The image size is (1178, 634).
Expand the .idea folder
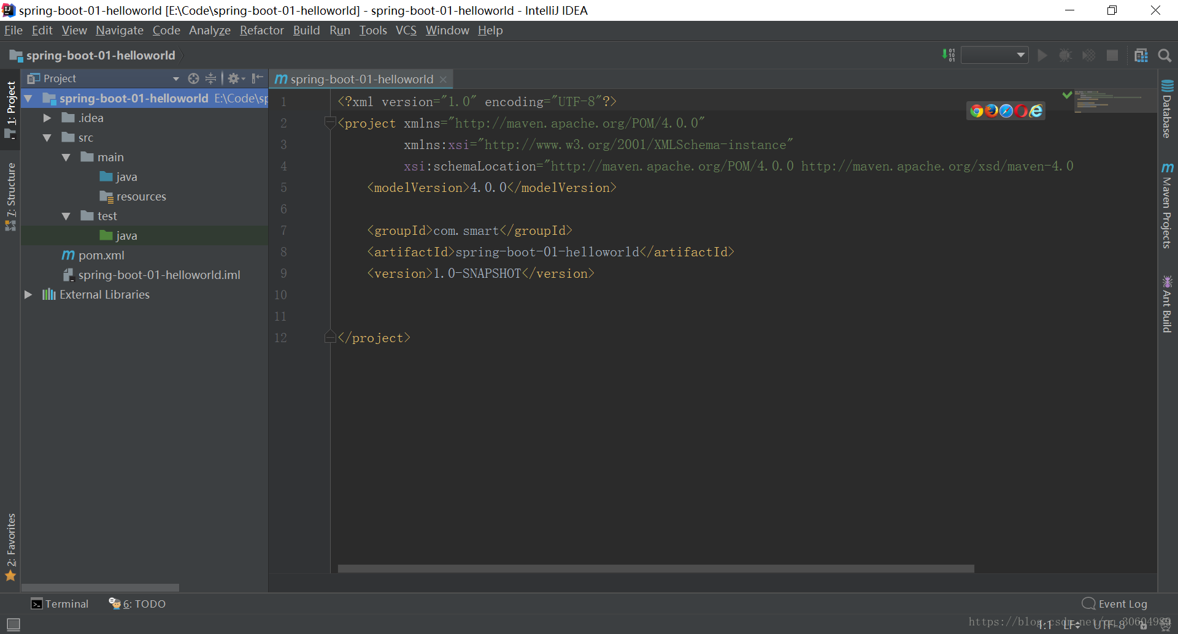47,118
